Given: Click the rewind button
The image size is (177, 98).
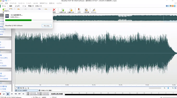Looking at the screenshot, I should point(16,94).
